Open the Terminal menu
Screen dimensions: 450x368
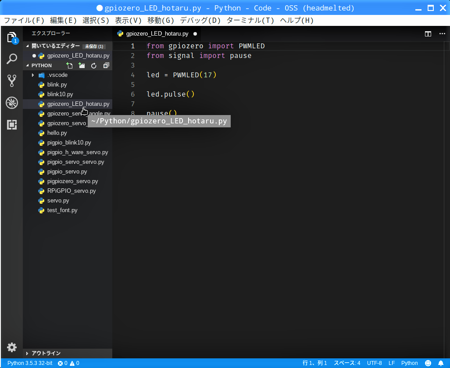point(250,20)
